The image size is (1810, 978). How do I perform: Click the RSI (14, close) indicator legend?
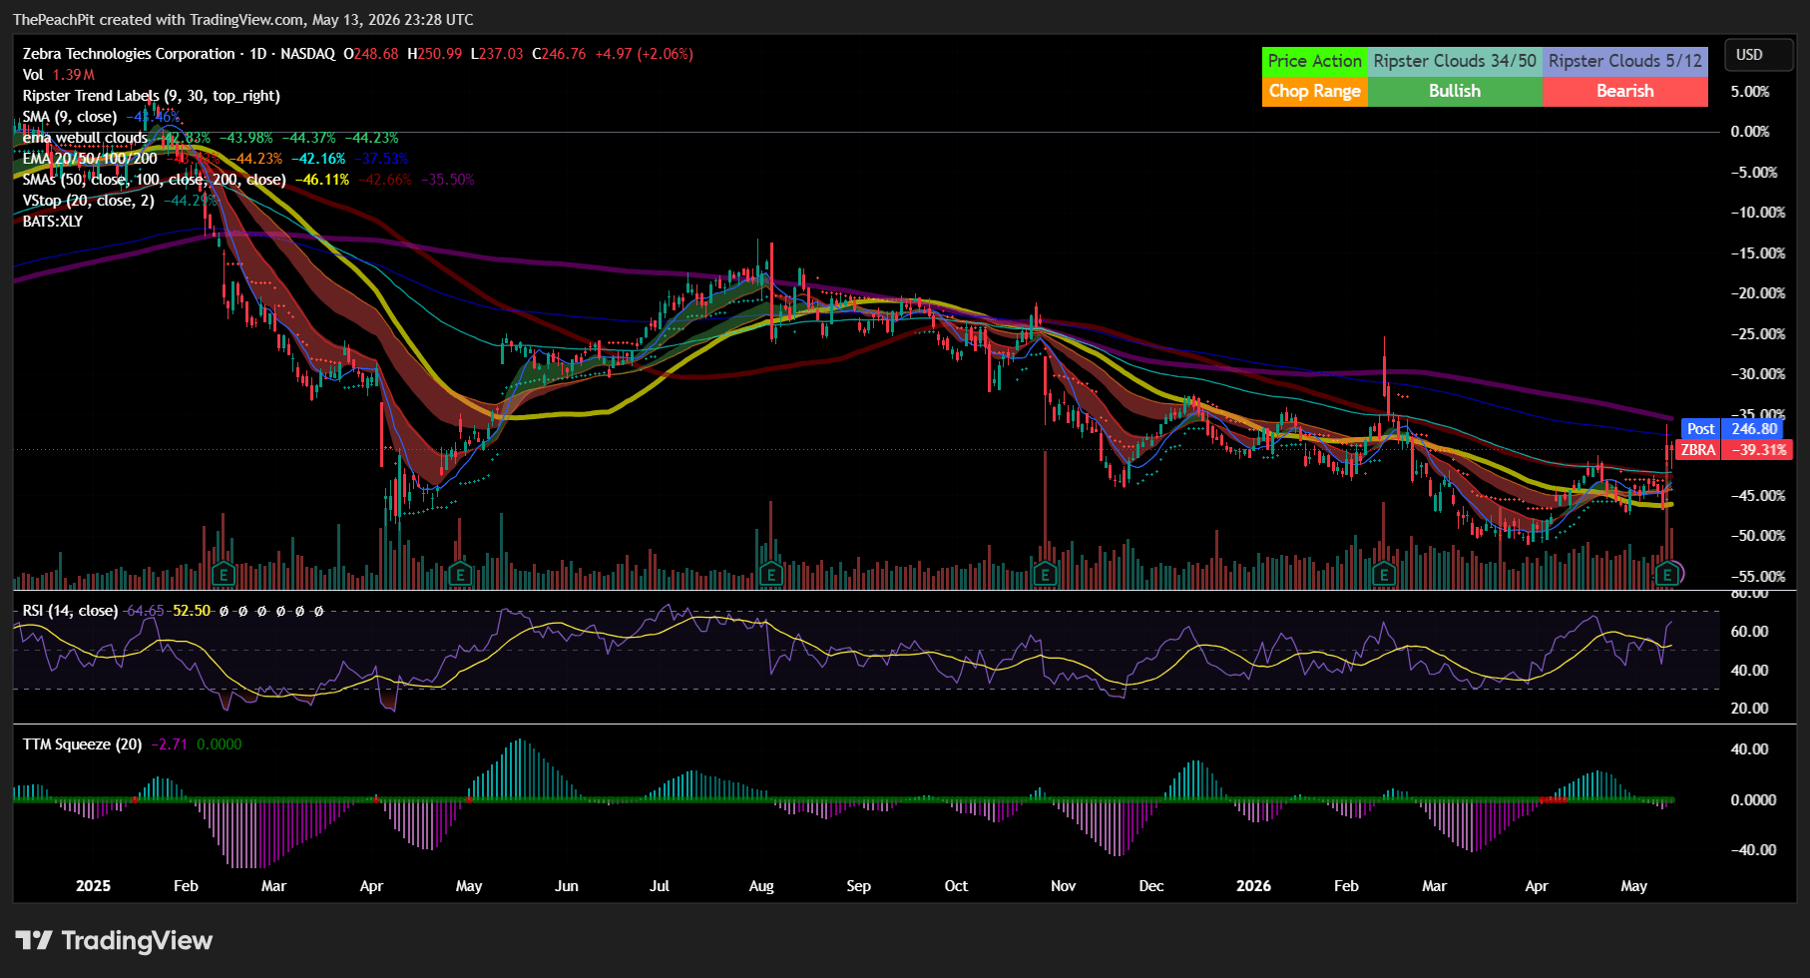tap(70, 611)
